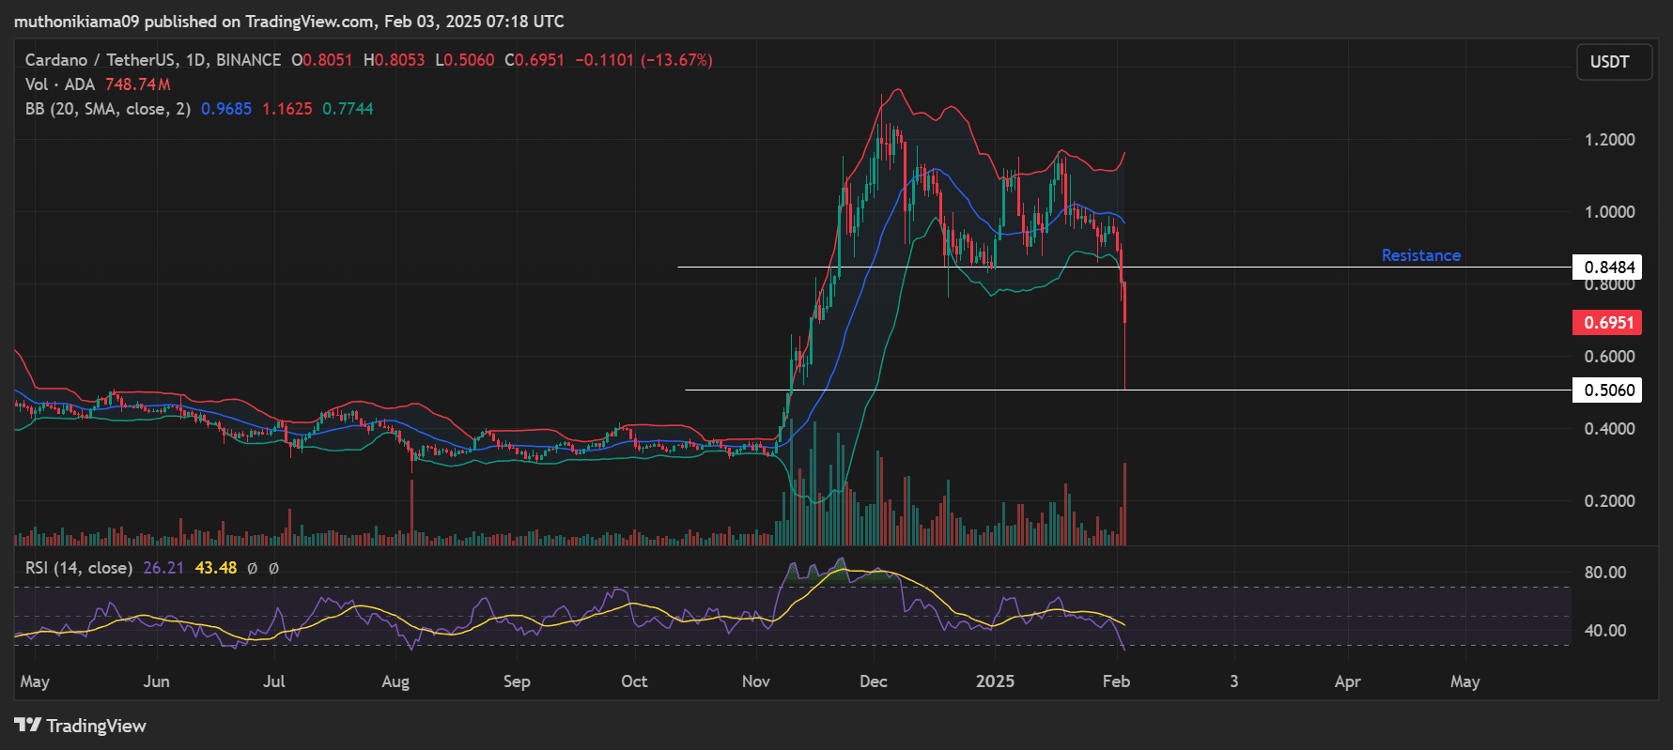Click the purple RSI value 26.21
Viewport: 1673px width, 750px height.
click(163, 568)
